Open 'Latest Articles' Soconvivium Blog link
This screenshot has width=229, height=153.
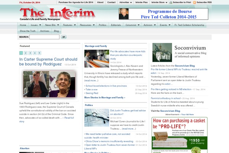[185, 66]
